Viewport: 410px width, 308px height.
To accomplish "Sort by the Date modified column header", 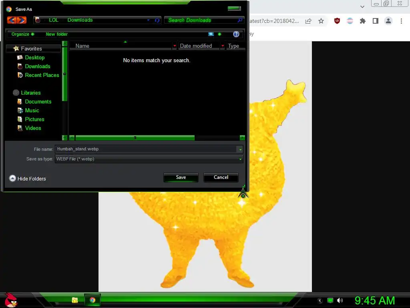I will click(x=199, y=46).
